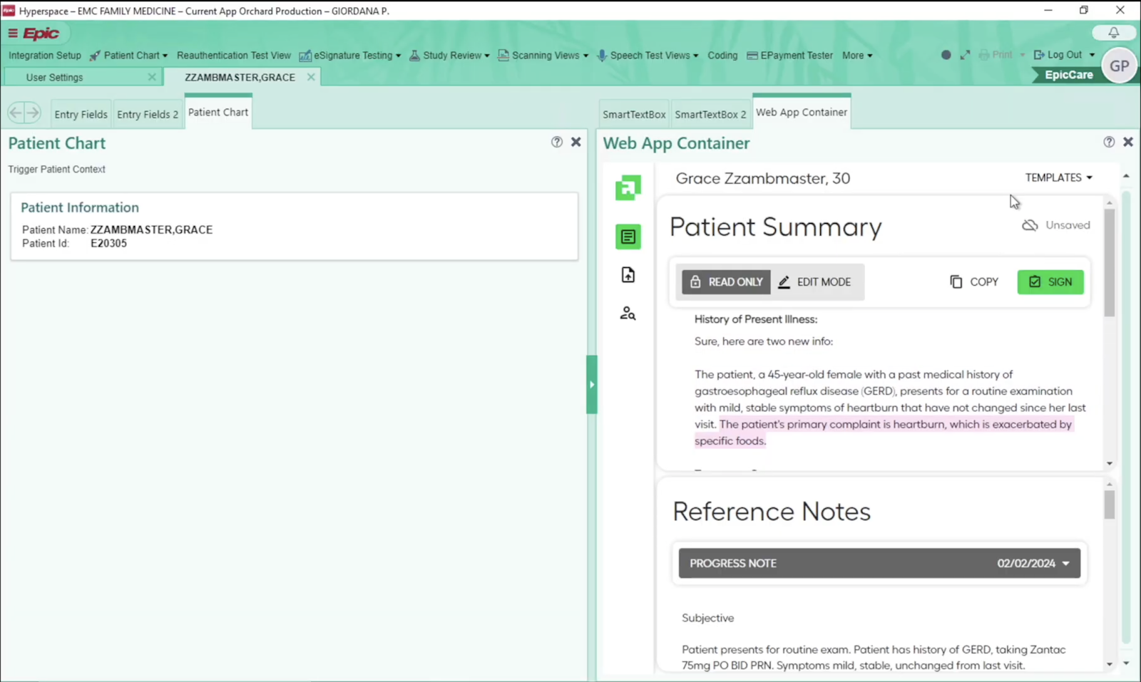The width and height of the screenshot is (1141, 682).
Task: Expand the TEMPLATES dropdown
Action: 1058,177
